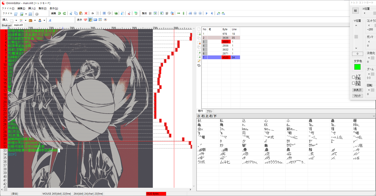Select page row 3 with 4800 bytes
Screen dimensions: 376x196
[x=221, y=42]
